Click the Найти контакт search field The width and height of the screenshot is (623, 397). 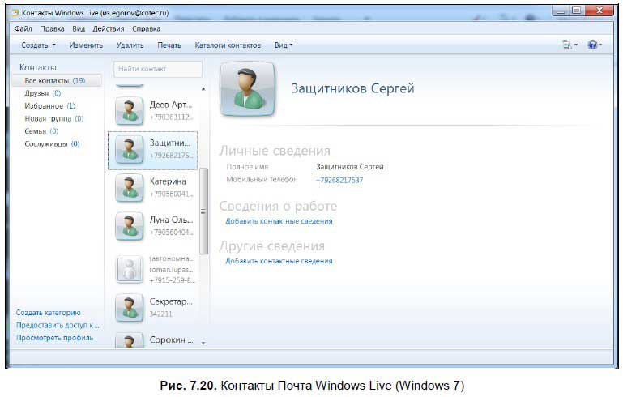click(158, 69)
